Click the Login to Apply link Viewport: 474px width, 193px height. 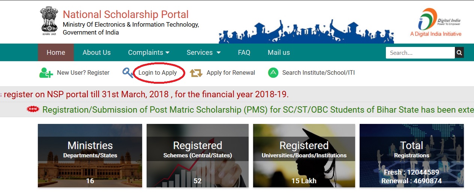coord(157,73)
